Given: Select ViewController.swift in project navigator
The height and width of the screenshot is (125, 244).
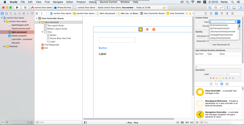Looking at the screenshot, I should click(21, 29).
